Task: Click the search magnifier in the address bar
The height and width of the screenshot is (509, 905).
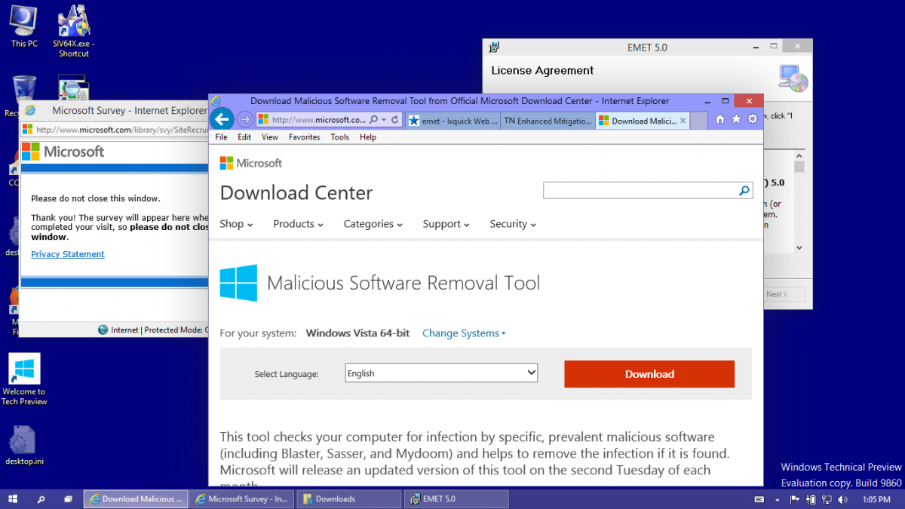Action: [374, 120]
